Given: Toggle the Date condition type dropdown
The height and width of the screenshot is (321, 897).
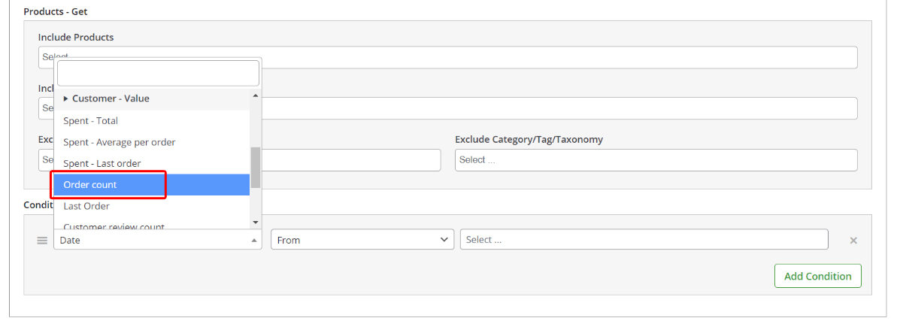Looking at the screenshot, I should [158, 240].
